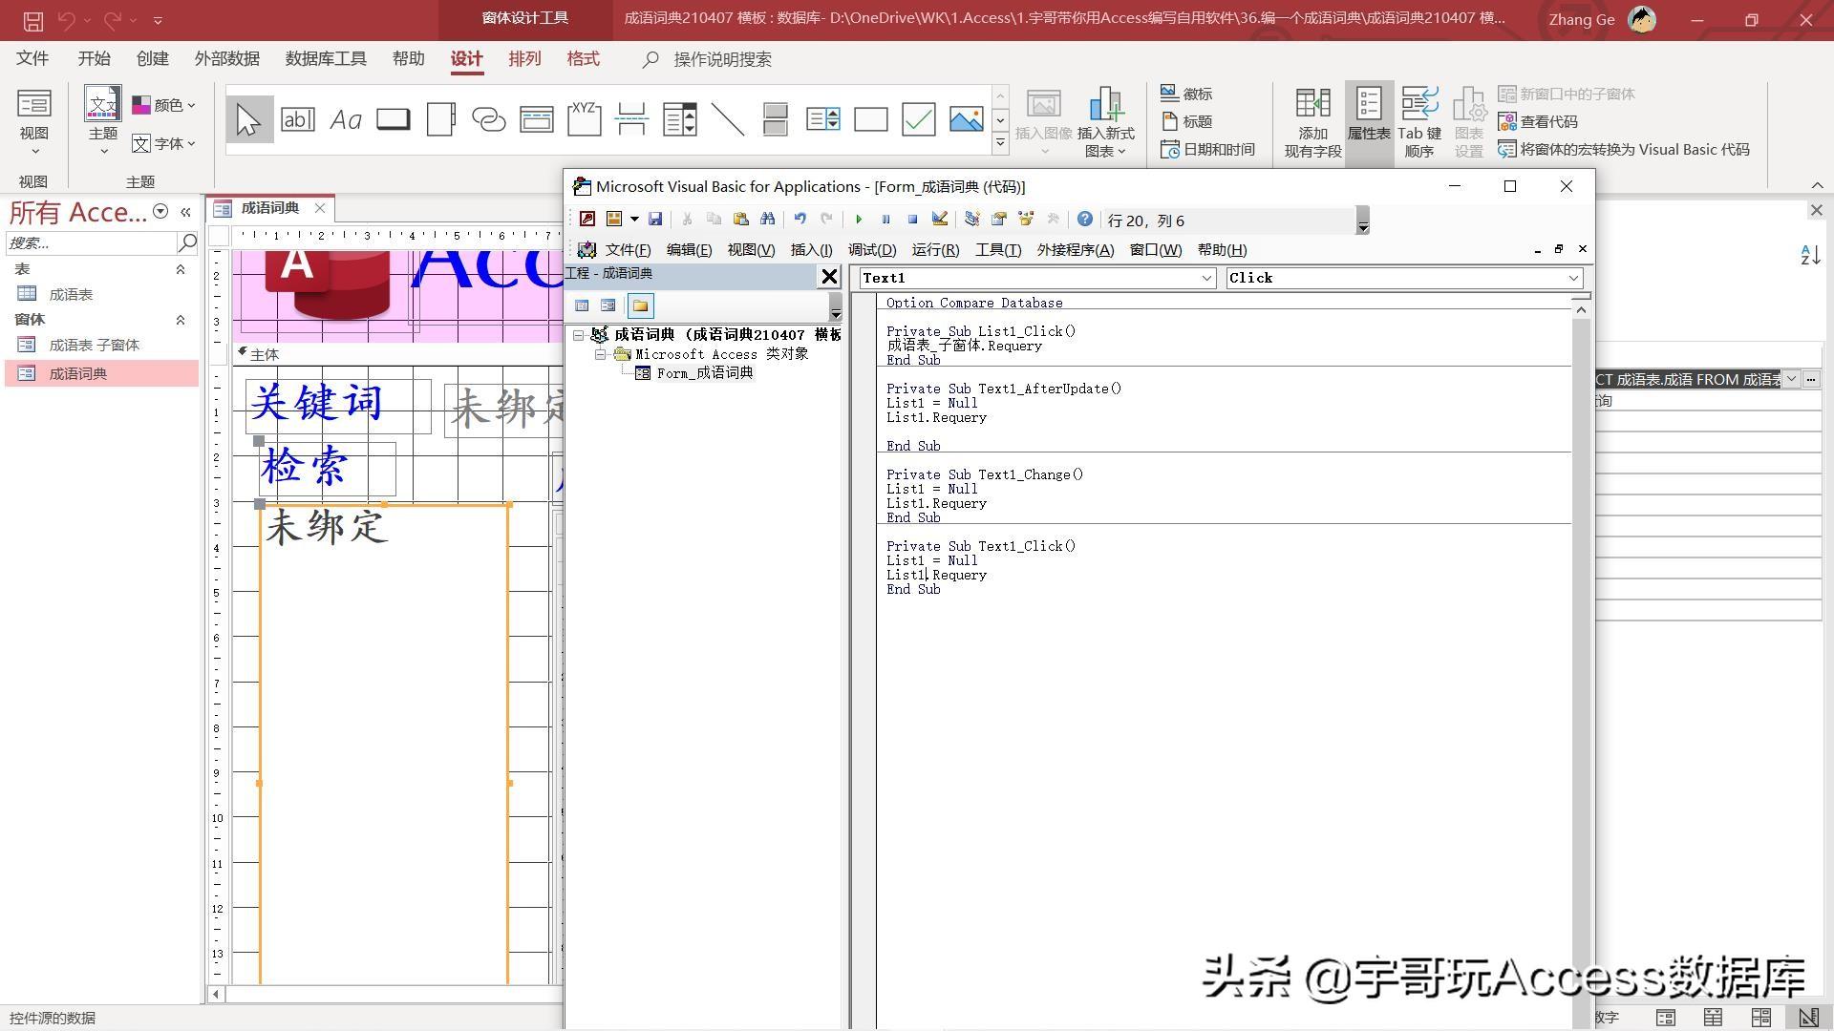Open the Object Browser icon in VBA toolbar
1834x1031 pixels.
pos(1026,220)
